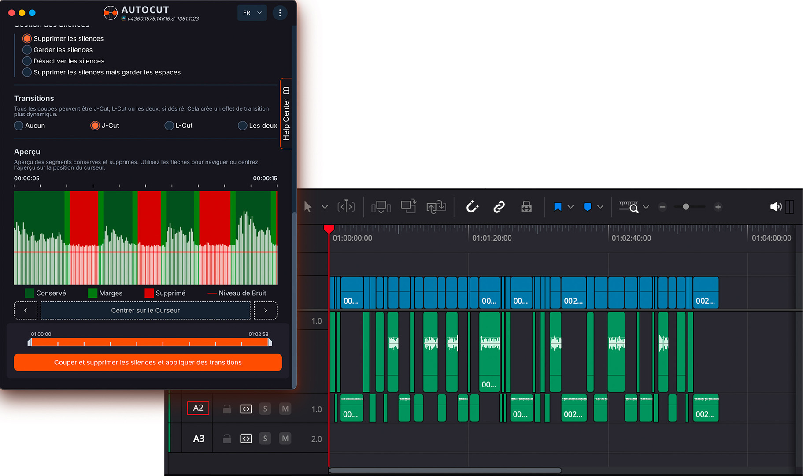Viewport: 803px width, 476px height.
Task: Click the timeline zoom slider handle
Action: tap(686, 207)
